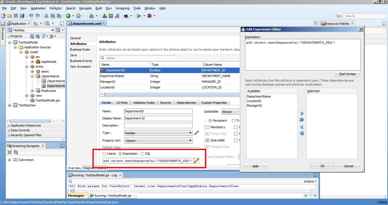Toggle the Queryable checkbox

coord(207,140)
